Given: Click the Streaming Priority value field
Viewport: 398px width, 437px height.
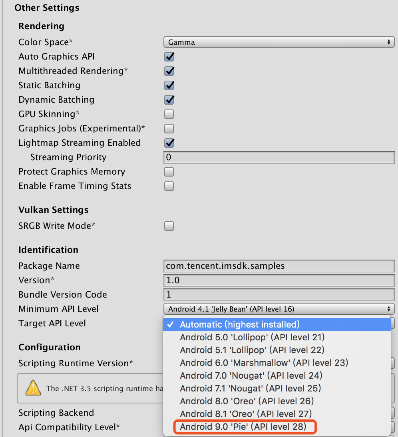Looking at the screenshot, I should (x=279, y=157).
